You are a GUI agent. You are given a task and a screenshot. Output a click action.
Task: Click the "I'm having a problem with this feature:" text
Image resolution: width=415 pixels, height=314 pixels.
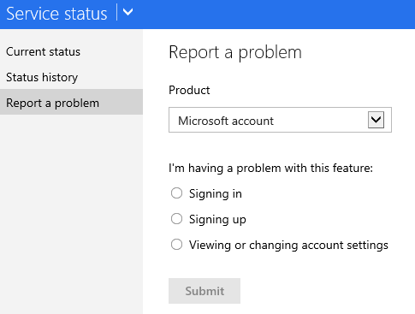click(x=270, y=168)
